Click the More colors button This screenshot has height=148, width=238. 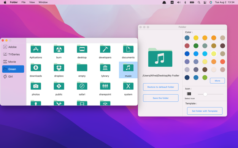pos(217,81)
